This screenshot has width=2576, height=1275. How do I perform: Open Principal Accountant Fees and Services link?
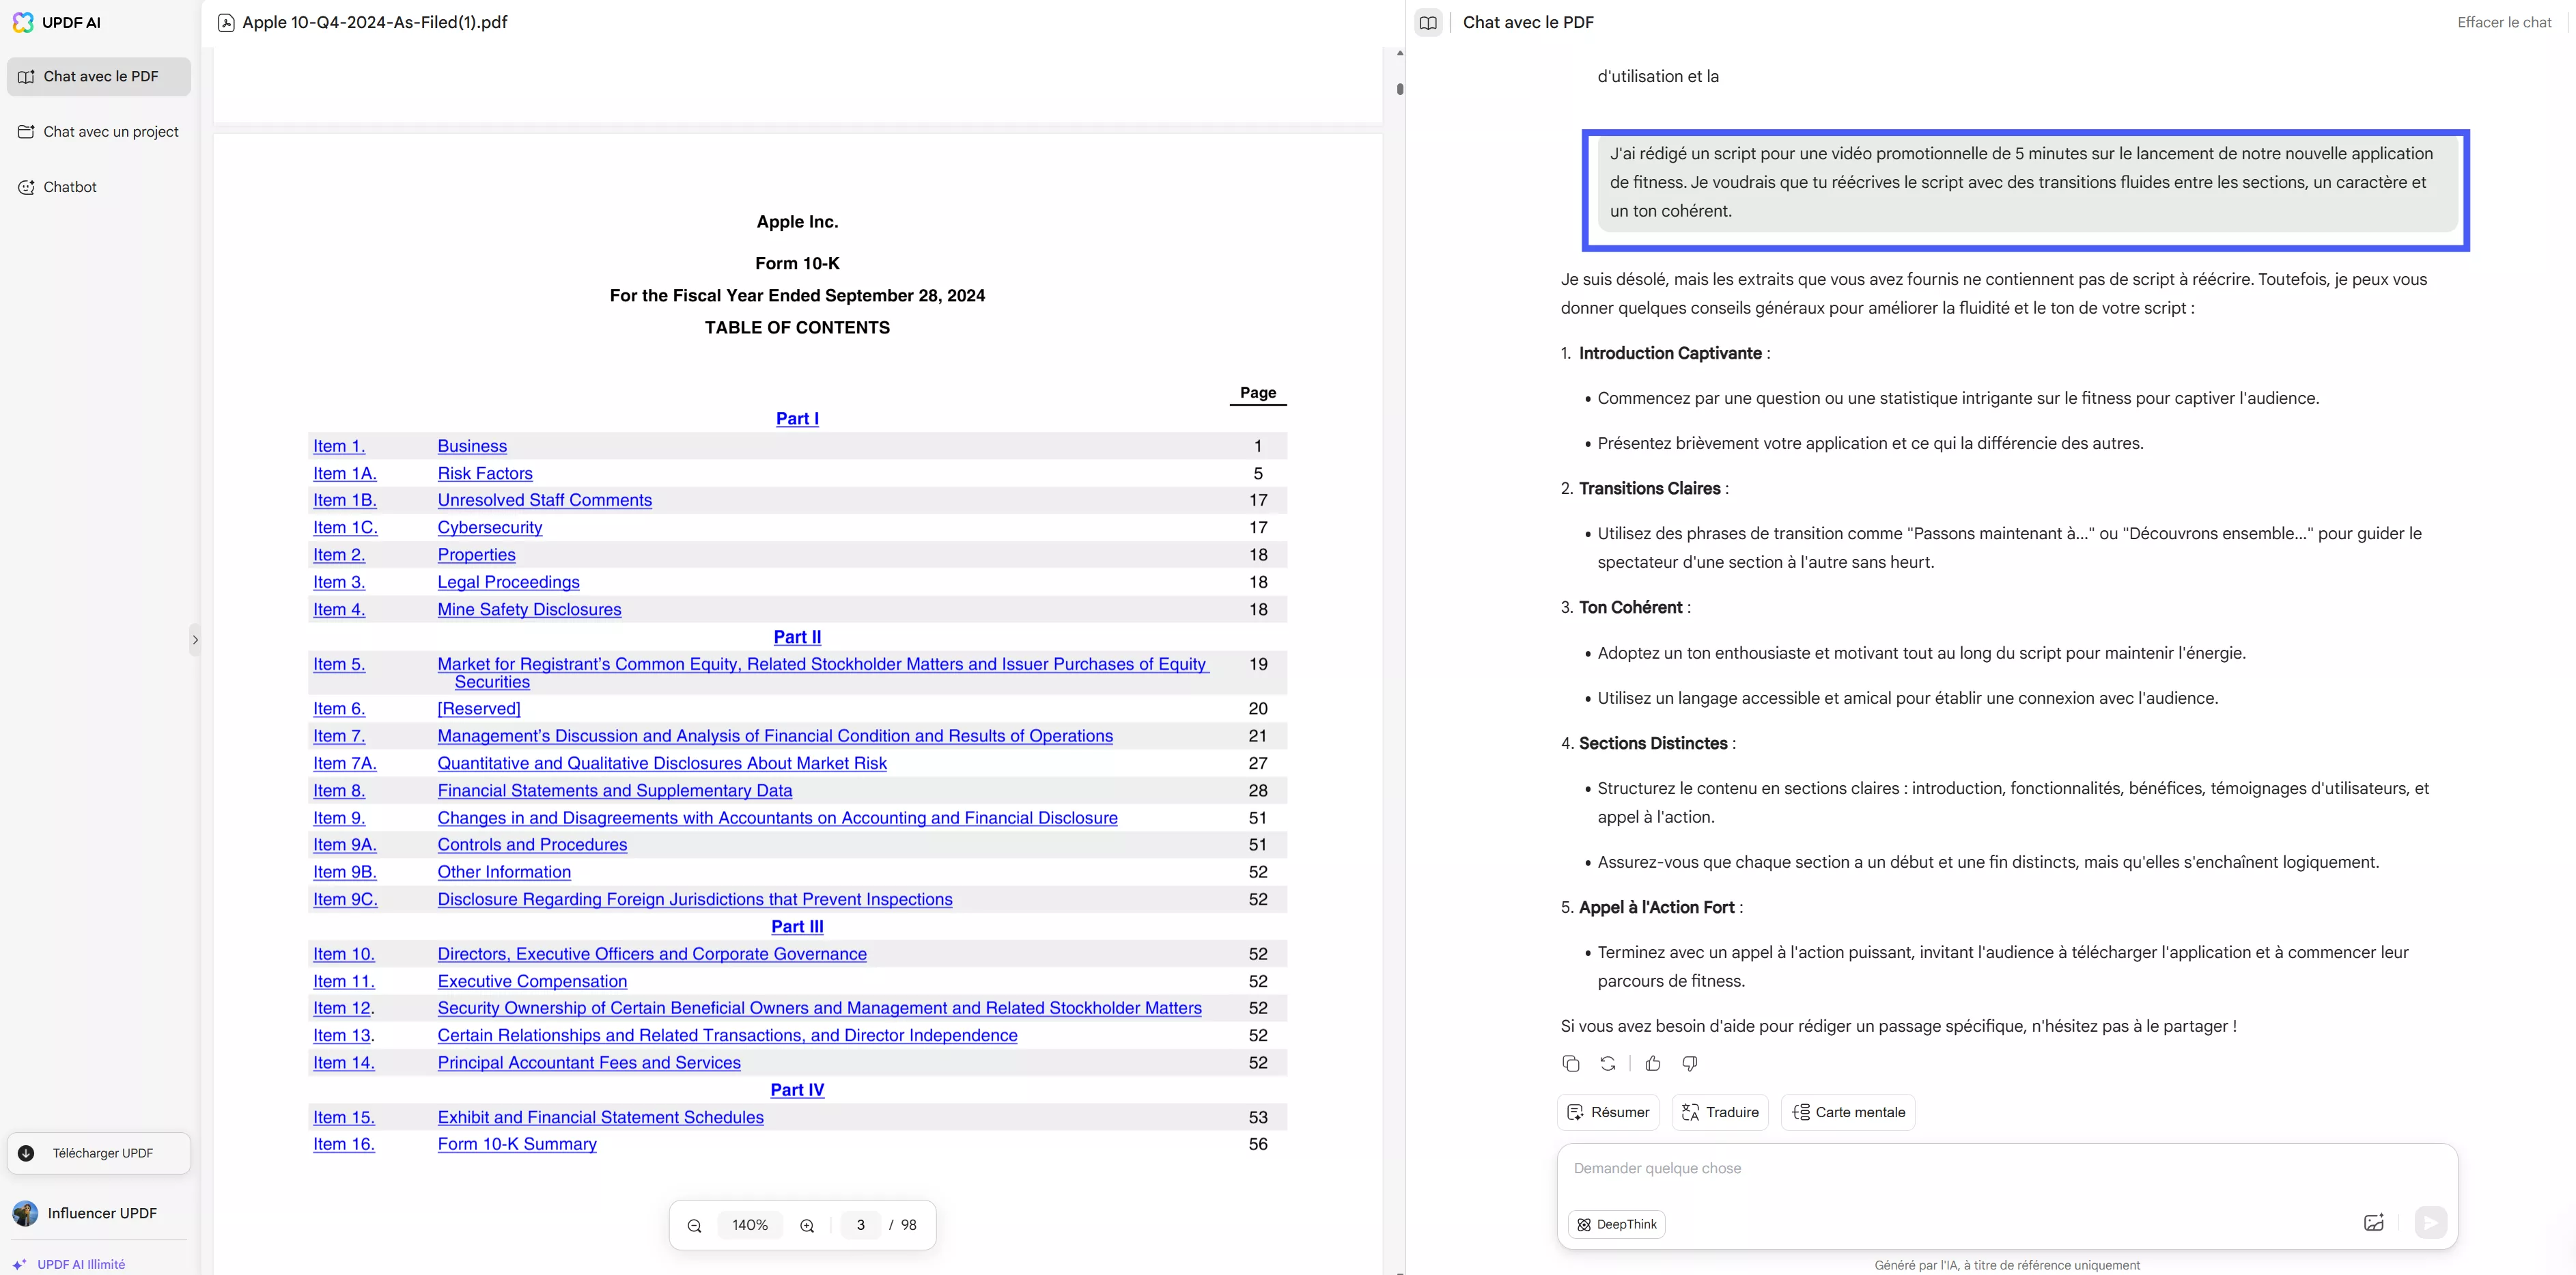coord(589,1062)
